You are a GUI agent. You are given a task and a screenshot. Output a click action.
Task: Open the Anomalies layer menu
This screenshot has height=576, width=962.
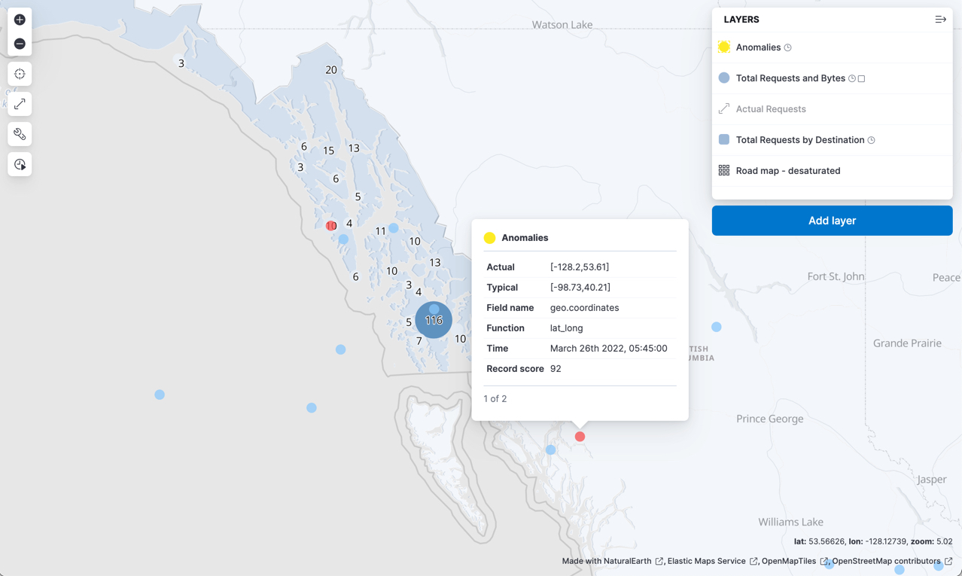(x=758, y=47)
